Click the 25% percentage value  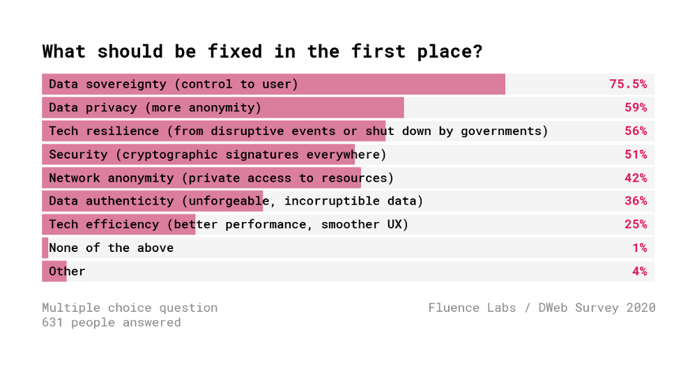coord(636,225)
